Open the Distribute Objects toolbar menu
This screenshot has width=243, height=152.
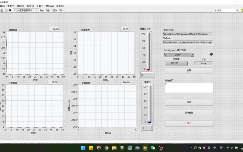[x=49, y=10]
